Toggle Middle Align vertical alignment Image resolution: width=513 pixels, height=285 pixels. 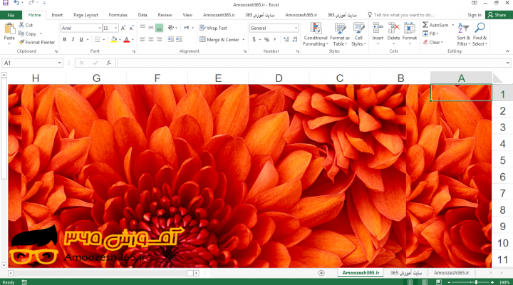151,28
